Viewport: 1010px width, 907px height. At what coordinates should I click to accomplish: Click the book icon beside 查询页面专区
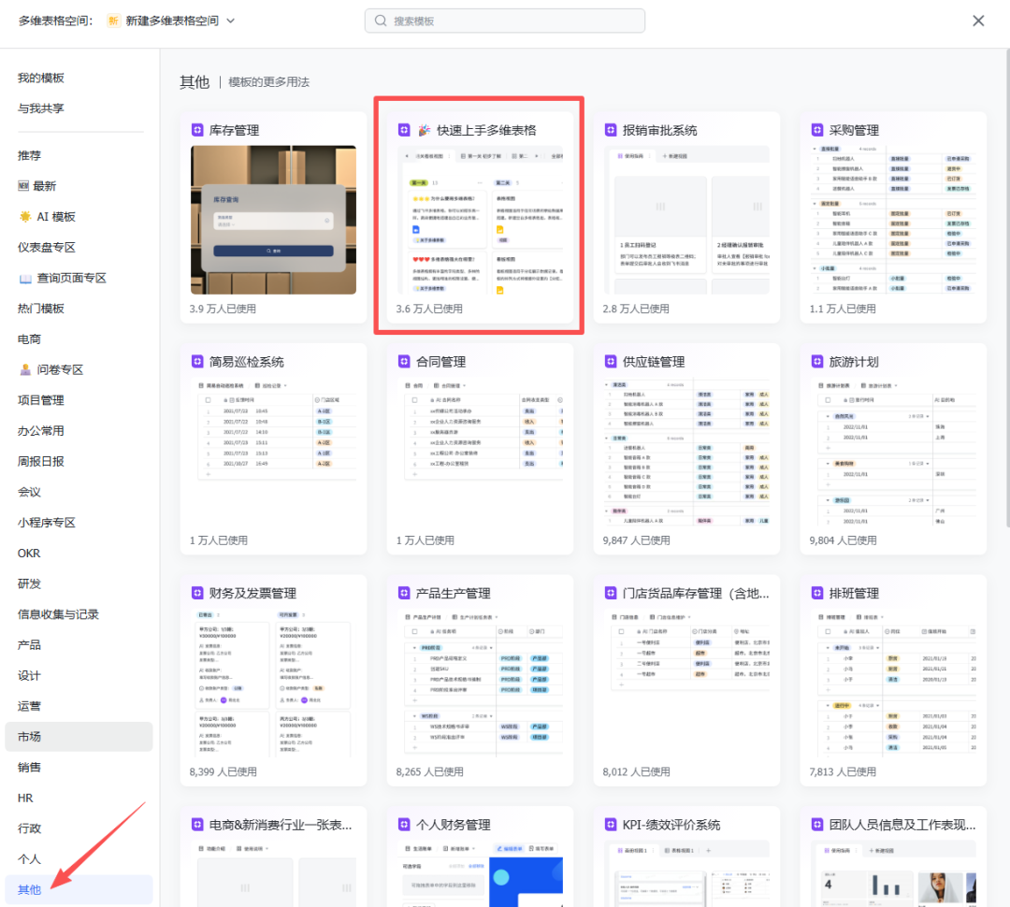tap(25, 279)
